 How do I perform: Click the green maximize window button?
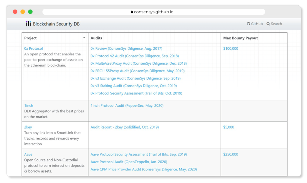(x=30, y=12)
